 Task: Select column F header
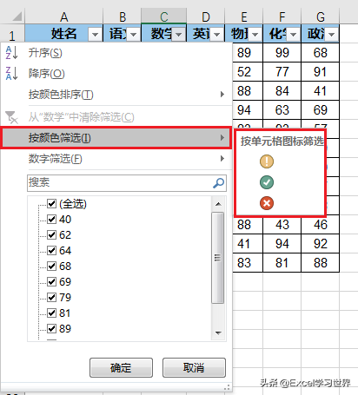click(282, 17)
